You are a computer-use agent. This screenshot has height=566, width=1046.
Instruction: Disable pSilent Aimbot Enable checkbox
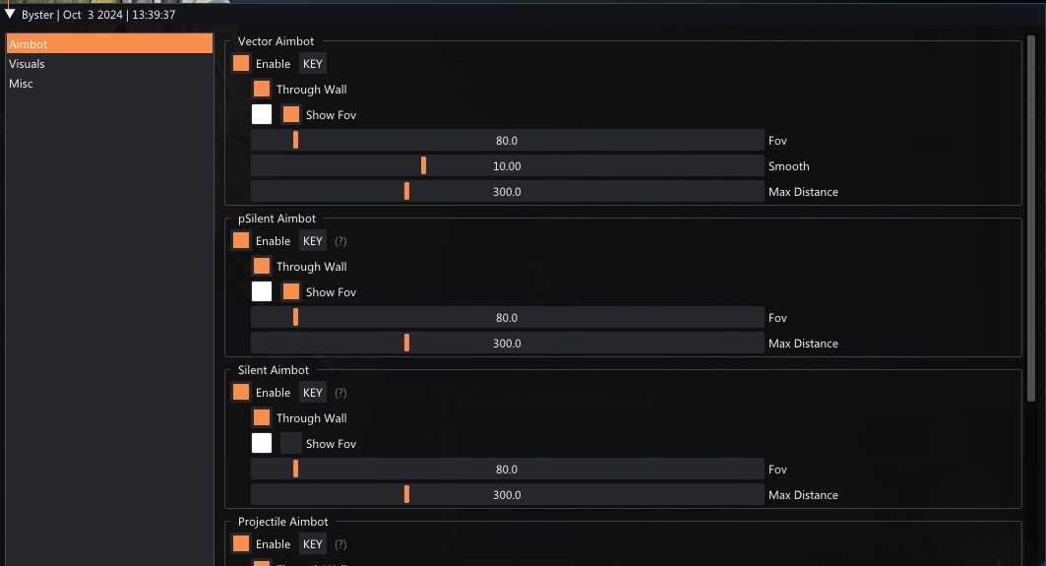point(241,241)
